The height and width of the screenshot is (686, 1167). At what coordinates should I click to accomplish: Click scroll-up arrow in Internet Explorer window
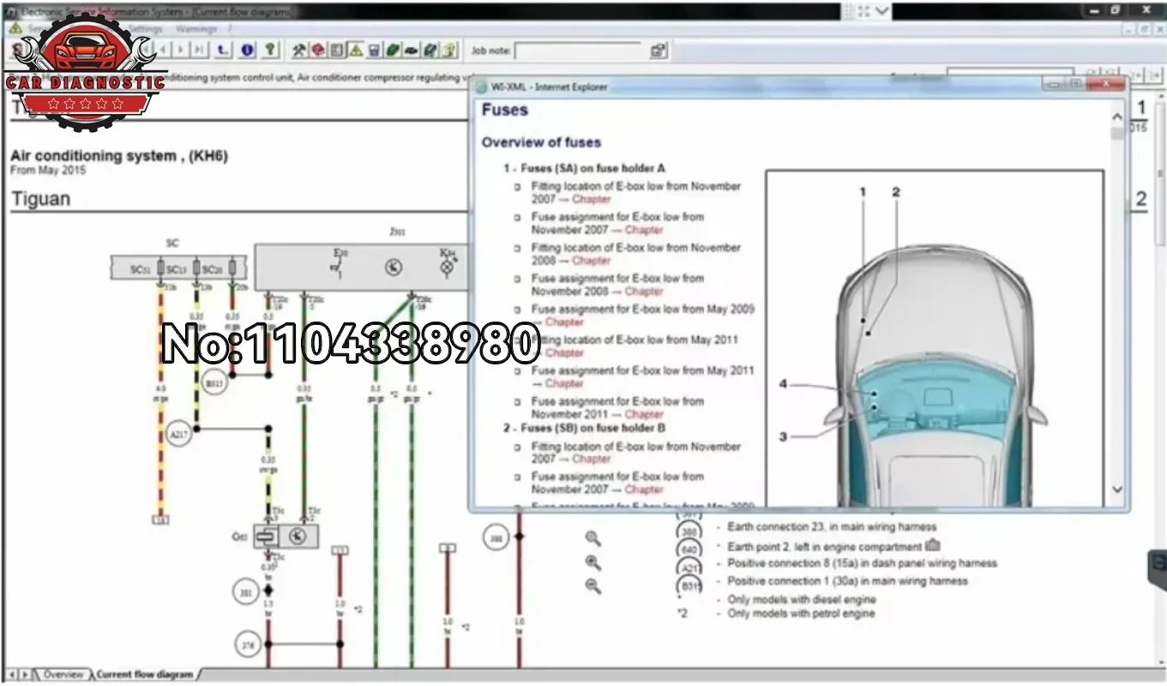pos(1116,117)
